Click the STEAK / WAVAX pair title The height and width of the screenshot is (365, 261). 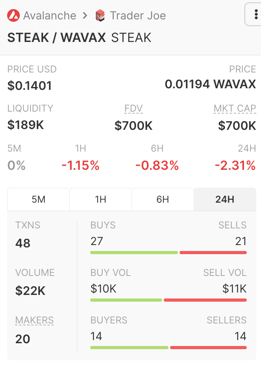[x=57, y=38]
